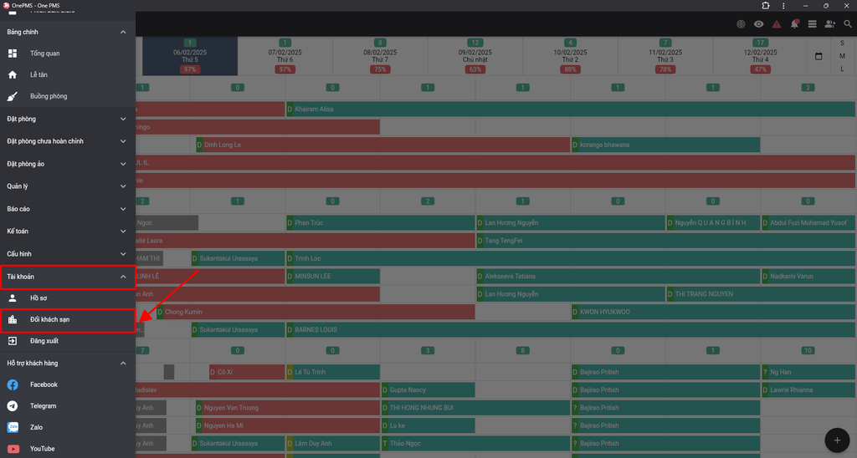Open calendar date picker icon
This screenshot has height=458, width=857.
point(819,56)
